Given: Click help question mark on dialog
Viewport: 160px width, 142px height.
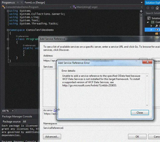Looking at the screenshot, I should [158, 38].
